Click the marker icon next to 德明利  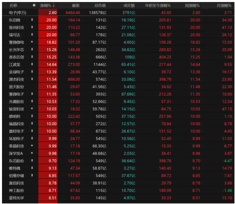point(32,116)
